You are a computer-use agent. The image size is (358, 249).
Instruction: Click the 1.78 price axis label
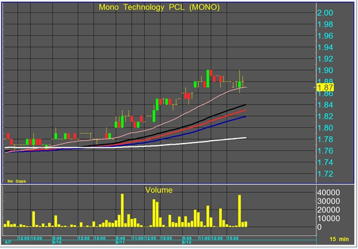325,139
